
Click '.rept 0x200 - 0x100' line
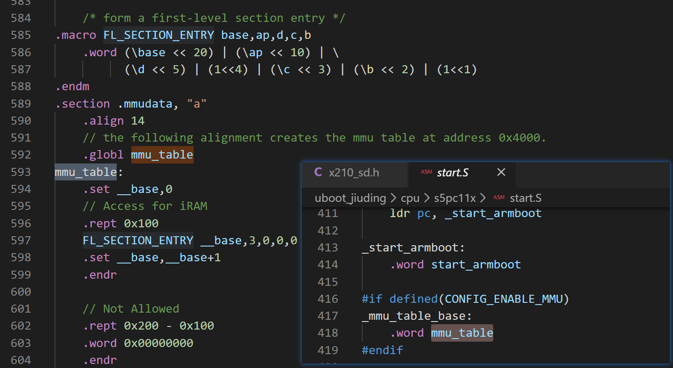coord(148,326)
